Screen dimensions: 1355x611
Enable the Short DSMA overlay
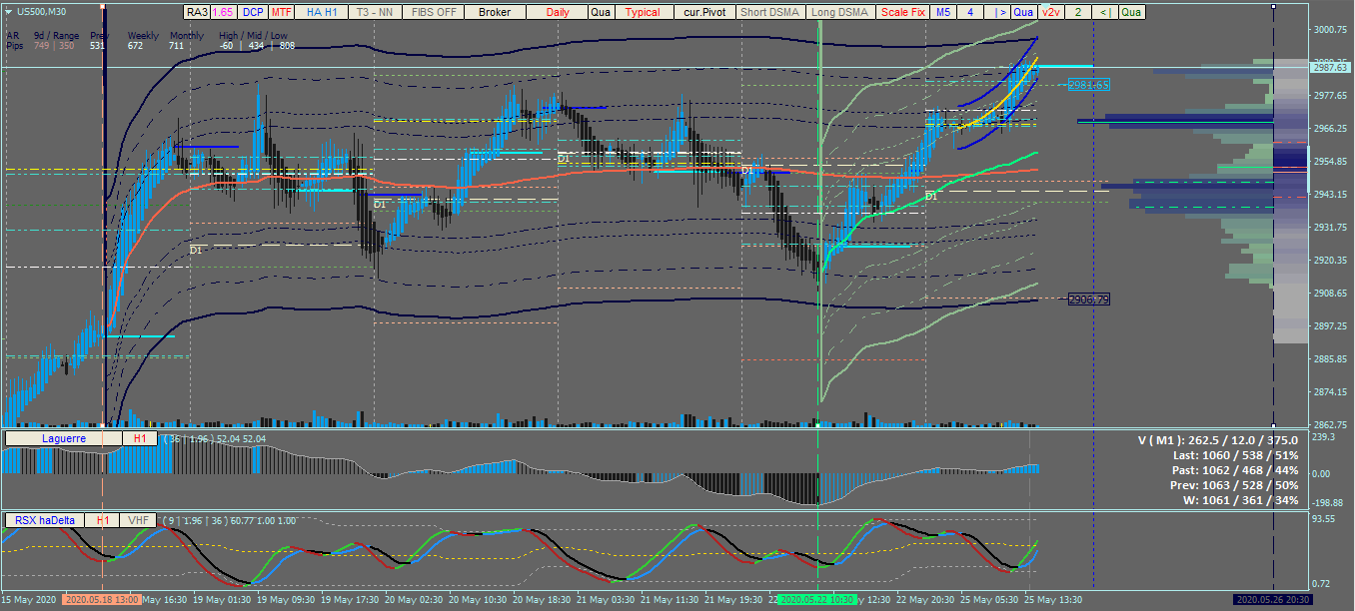(769, 12)
